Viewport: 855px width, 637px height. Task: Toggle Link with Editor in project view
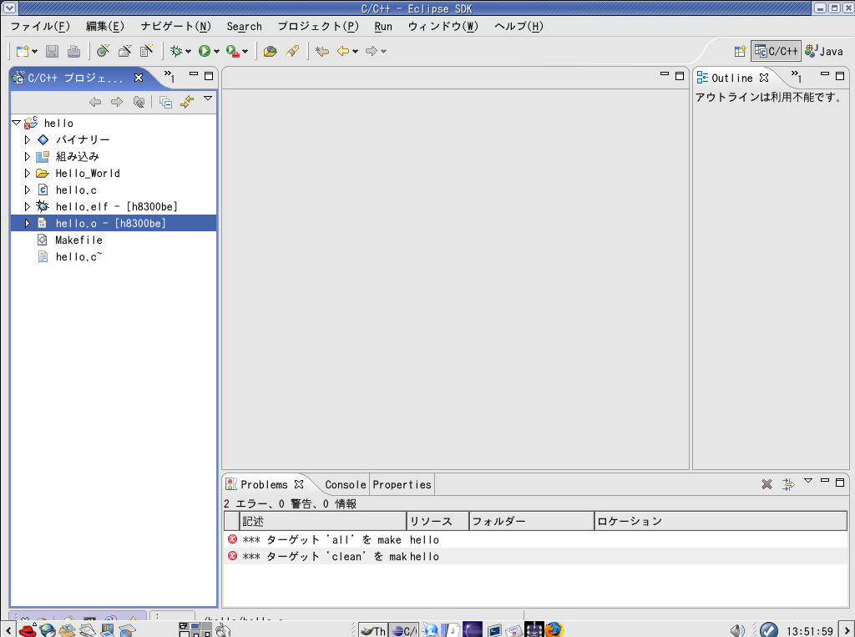187,102
